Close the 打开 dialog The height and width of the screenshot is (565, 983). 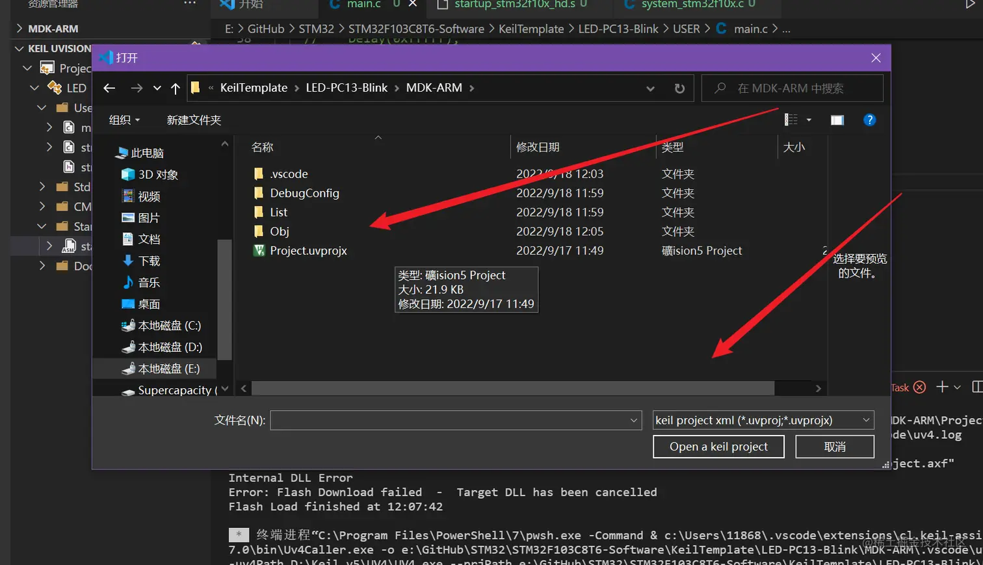[876, 58]
